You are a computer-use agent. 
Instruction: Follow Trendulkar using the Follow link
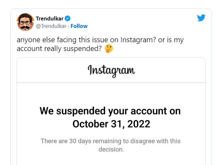(79, 26)
